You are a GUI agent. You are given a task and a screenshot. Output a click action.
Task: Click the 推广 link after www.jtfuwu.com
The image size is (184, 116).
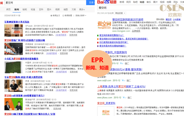tap(129, 98)
